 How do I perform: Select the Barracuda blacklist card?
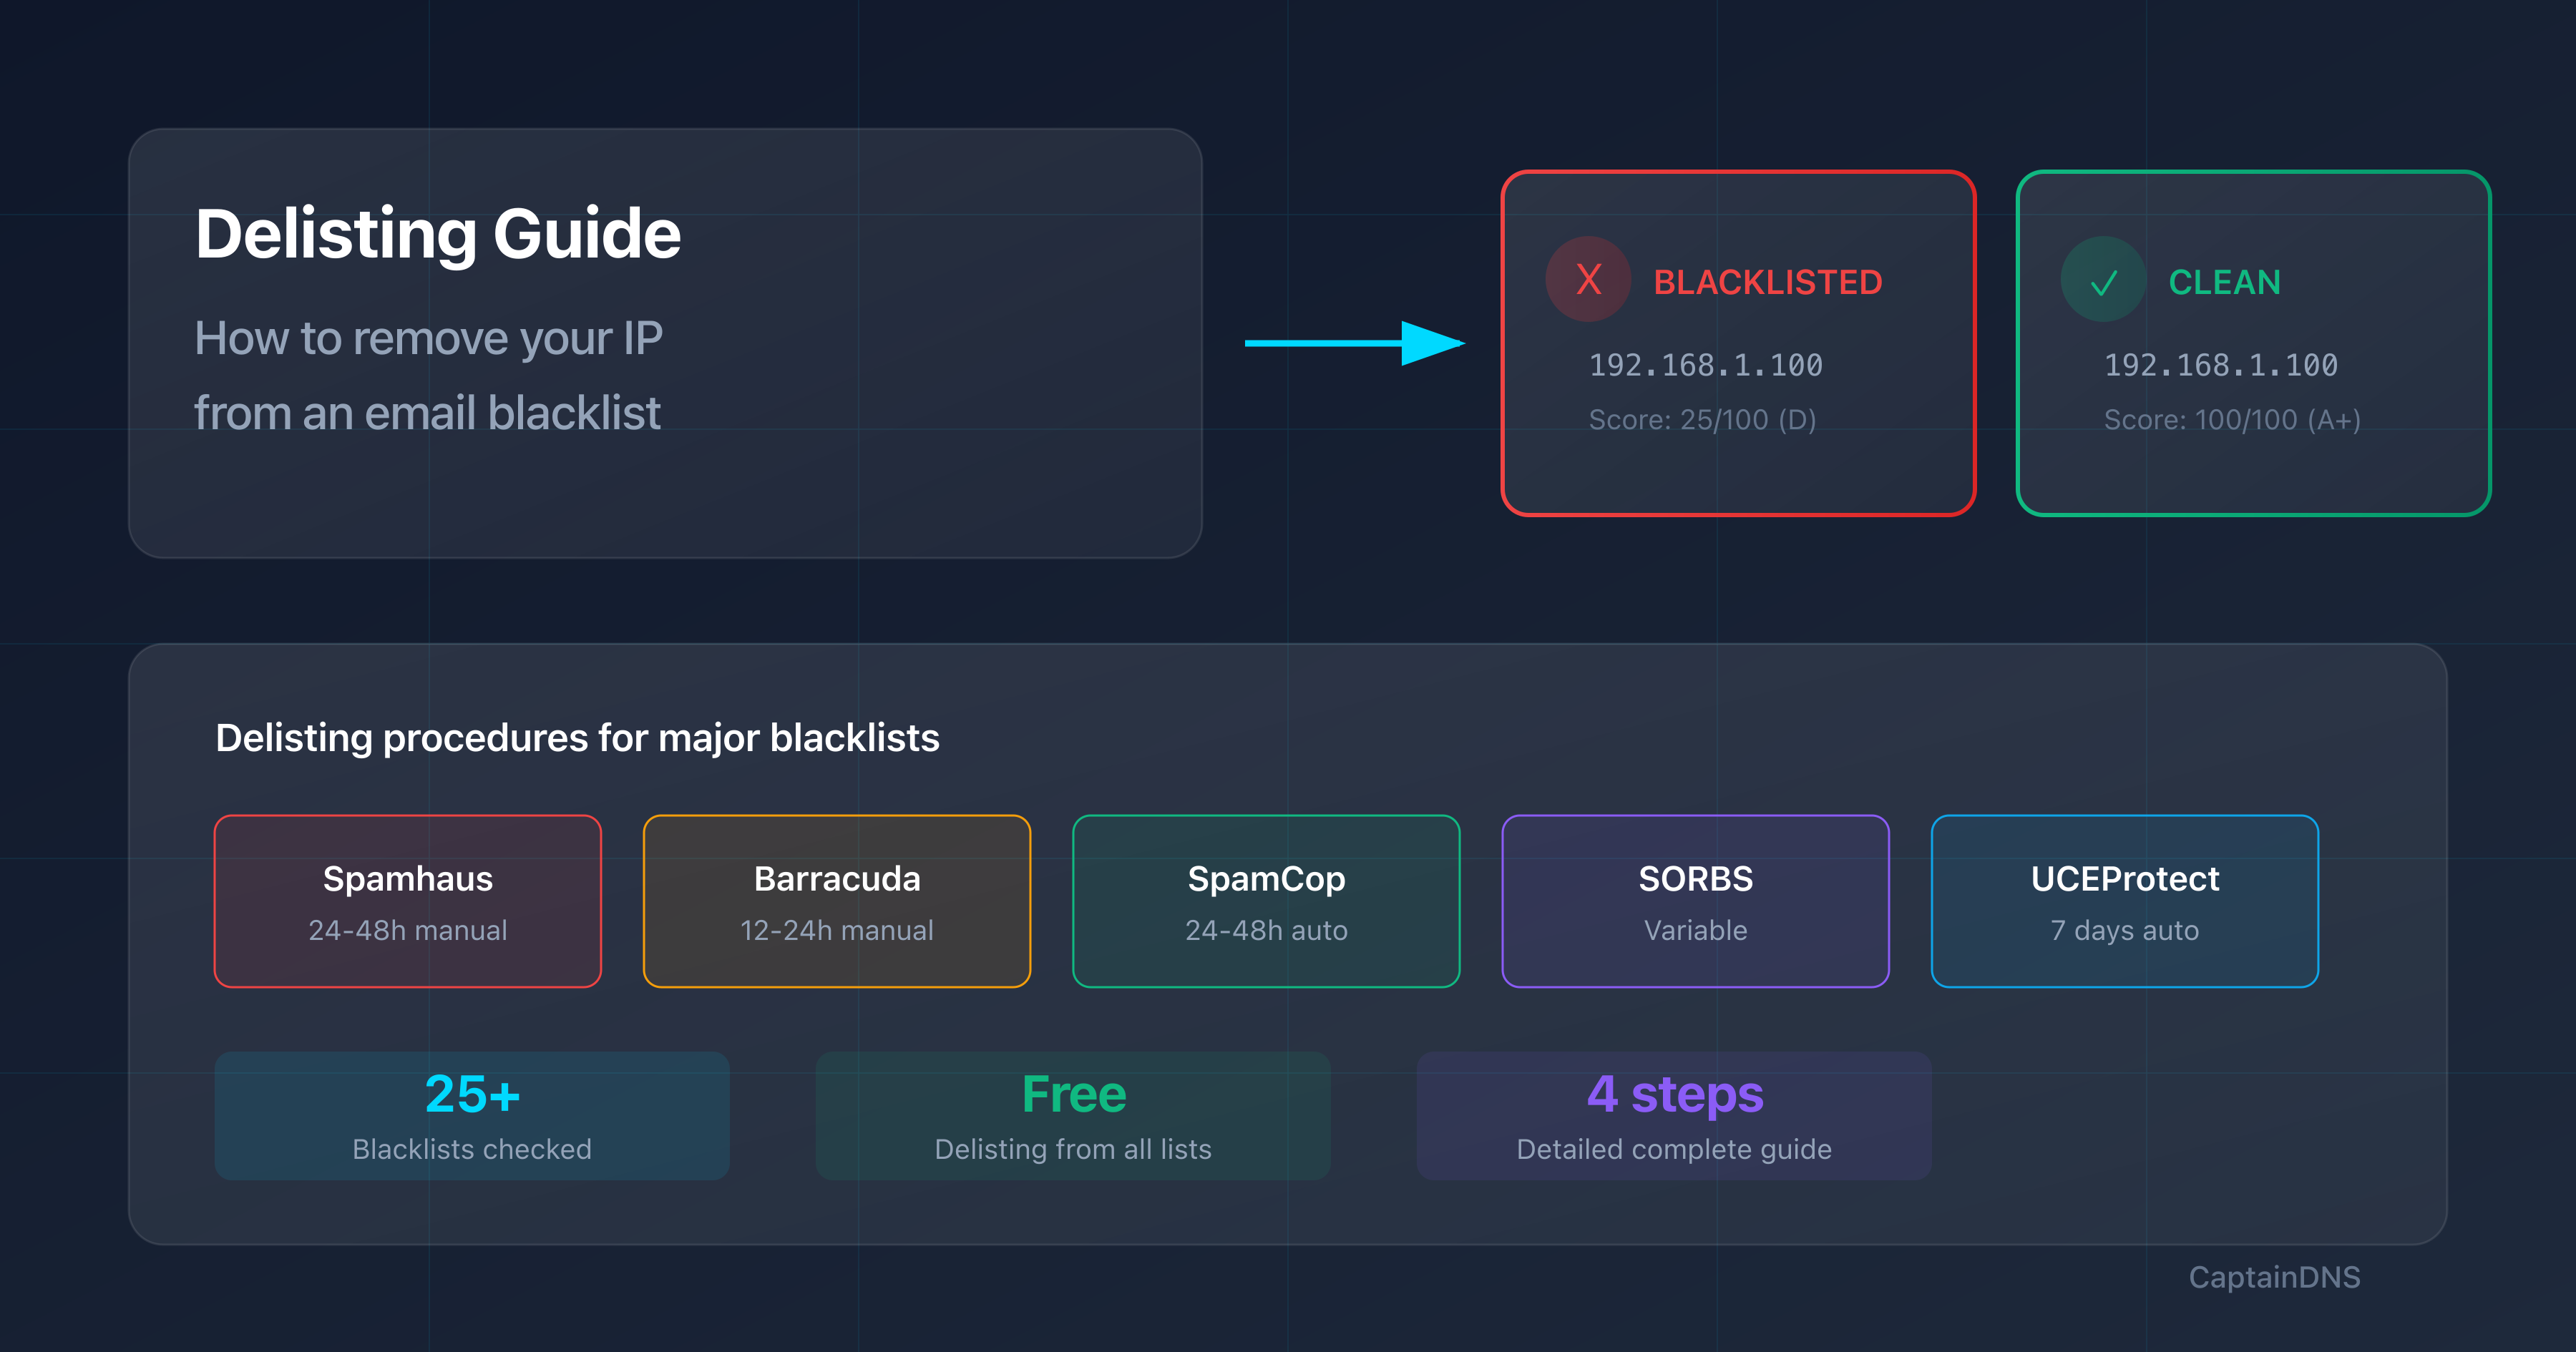(837, 900)
